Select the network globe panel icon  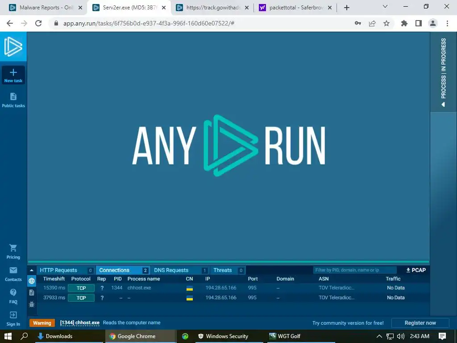pyautogui.click(x=32, y=281)
